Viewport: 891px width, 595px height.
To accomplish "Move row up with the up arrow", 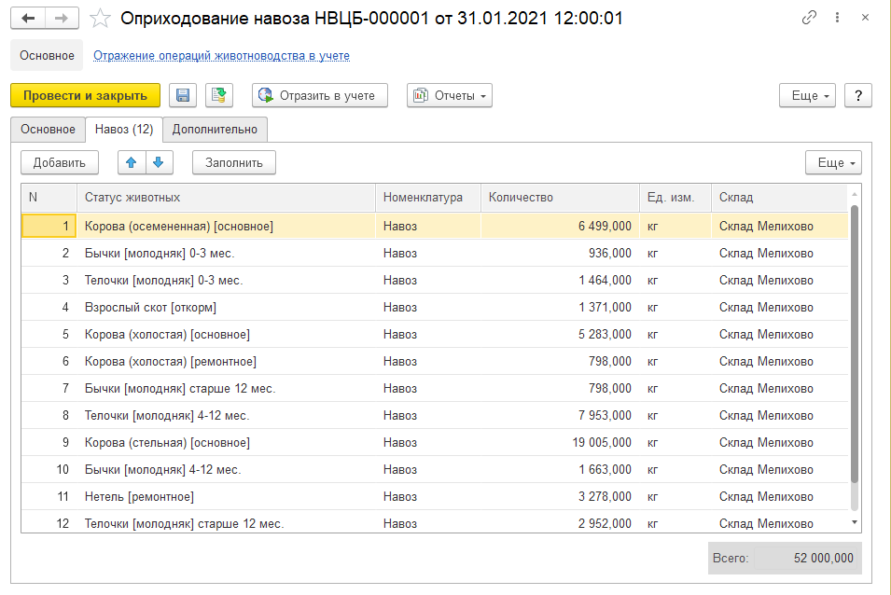I will (132, 162).
